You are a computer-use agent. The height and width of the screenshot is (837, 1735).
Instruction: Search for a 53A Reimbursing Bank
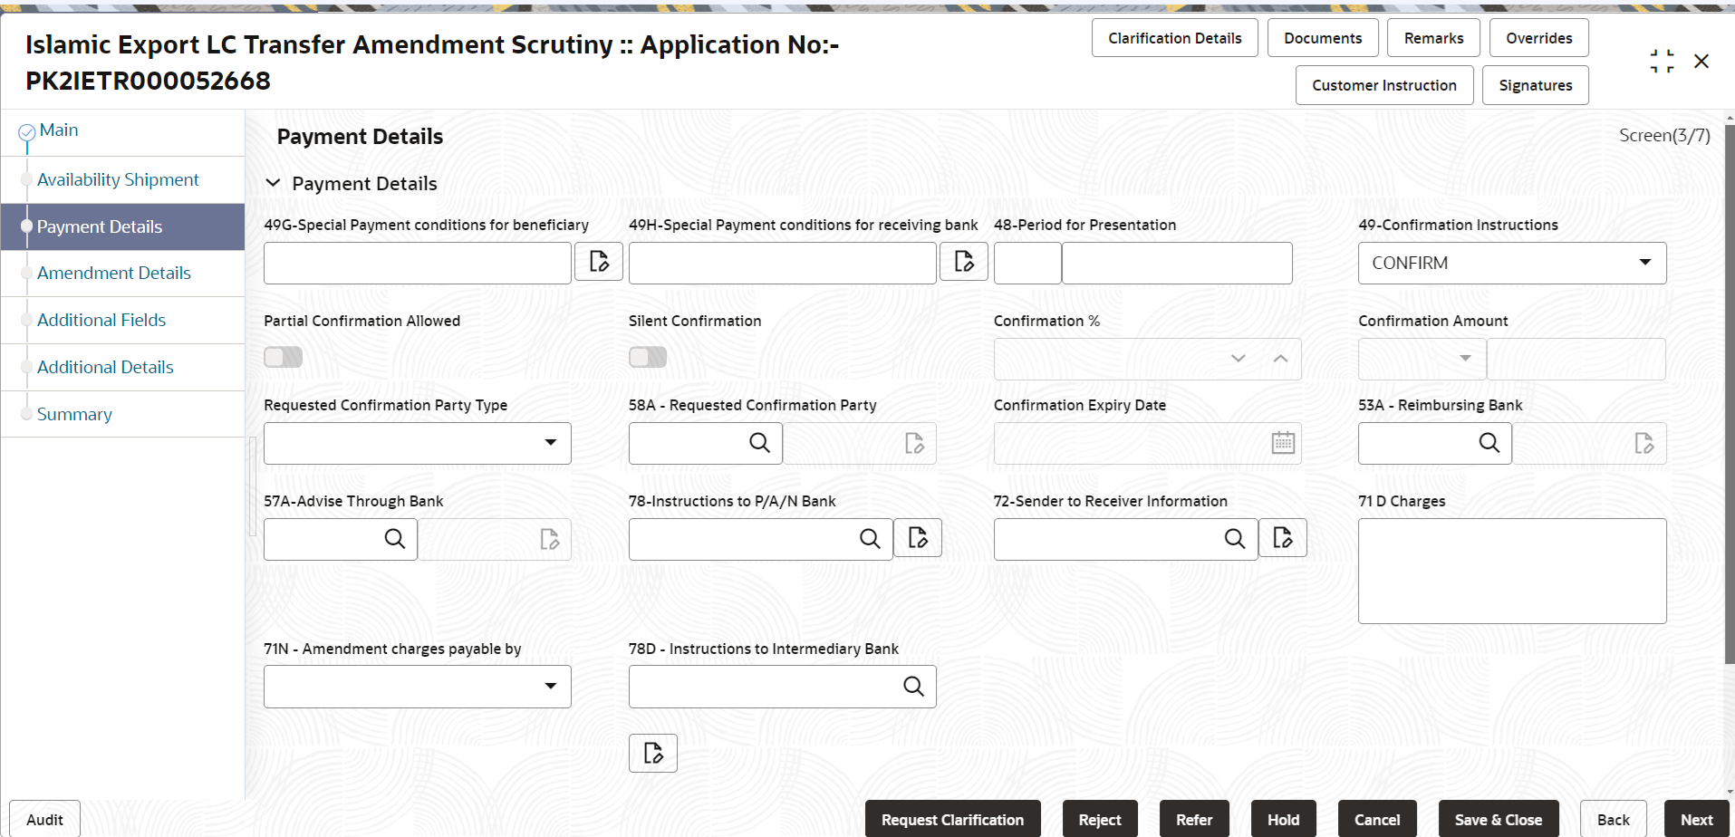point(1489,443)
